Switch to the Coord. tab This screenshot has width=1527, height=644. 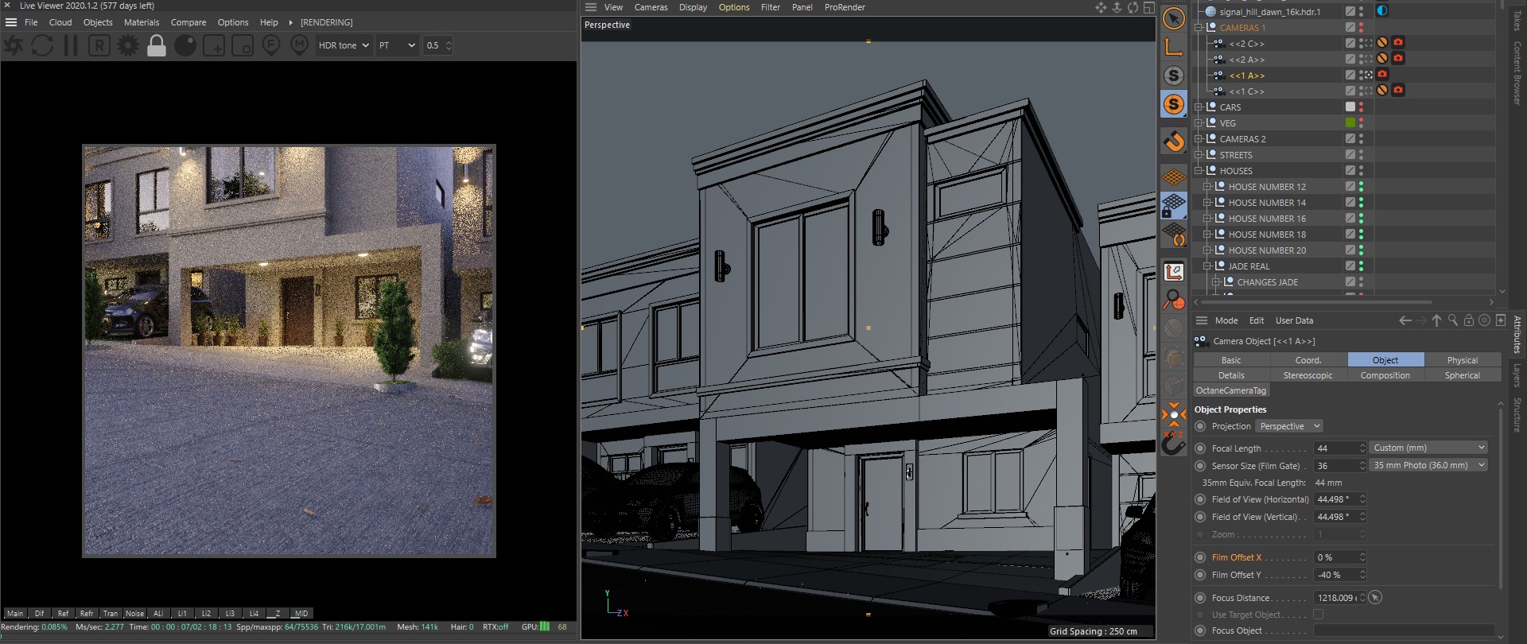pyautogui.click(x=1308, y=360)
